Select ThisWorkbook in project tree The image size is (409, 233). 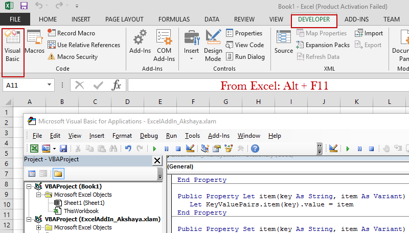(x=81, y=211)
